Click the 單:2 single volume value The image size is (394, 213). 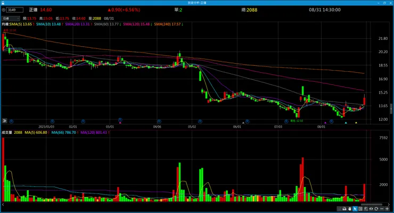tap(178, 10)
